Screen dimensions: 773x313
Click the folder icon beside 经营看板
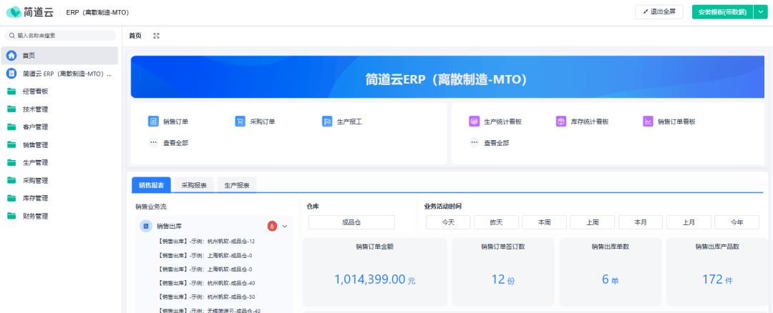pos(11,91)
